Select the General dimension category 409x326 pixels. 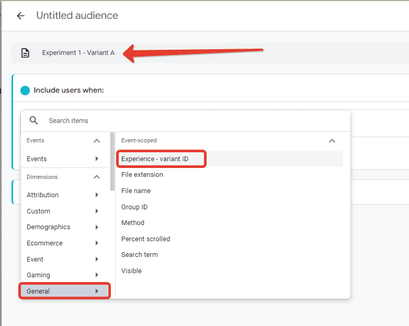[x=64, y=291]
